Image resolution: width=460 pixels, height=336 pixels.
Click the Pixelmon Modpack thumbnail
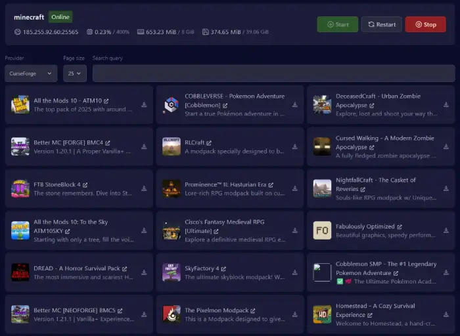point(172,314)
